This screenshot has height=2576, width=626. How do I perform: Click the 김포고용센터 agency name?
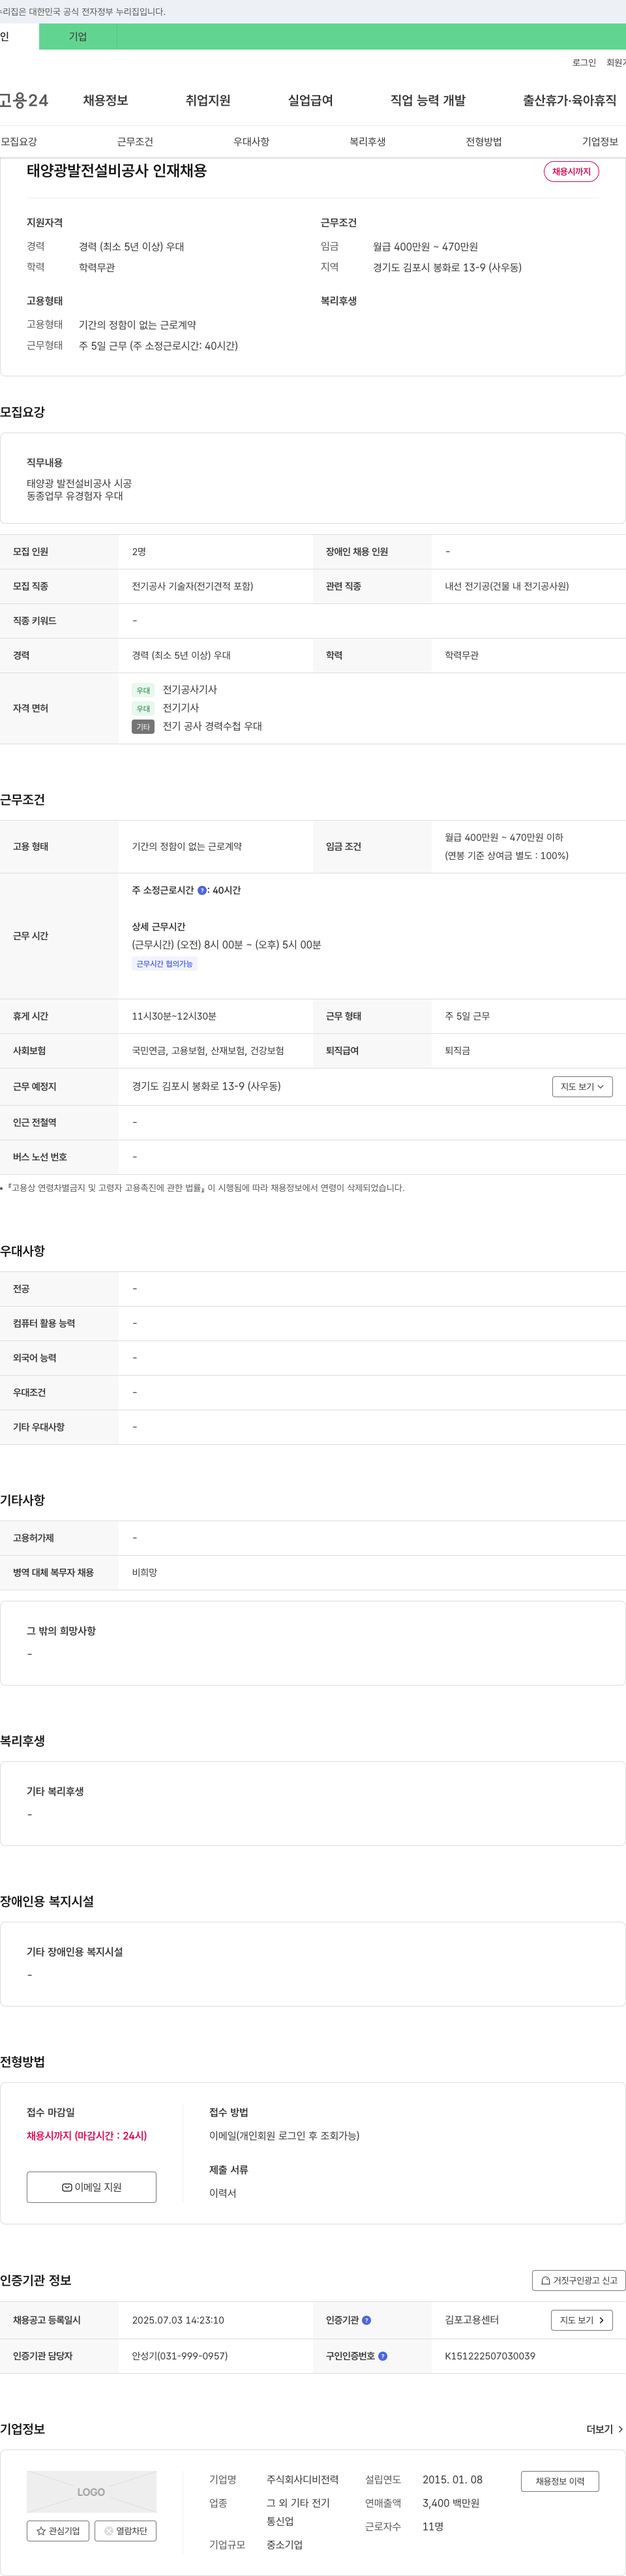point(472,2320)
